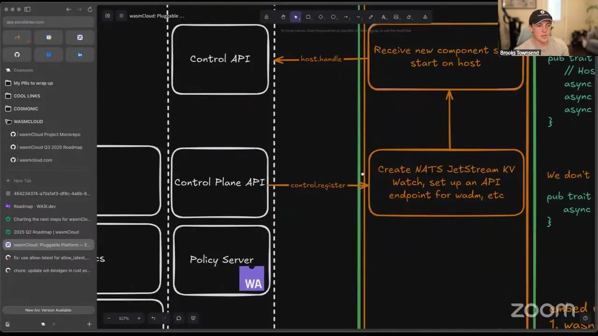Select the Arrow drawing tool
Screen dimensions: 598x336
346,17
